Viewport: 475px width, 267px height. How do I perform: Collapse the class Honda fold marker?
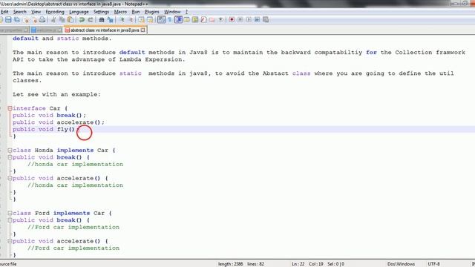click(x=10, y=150)
